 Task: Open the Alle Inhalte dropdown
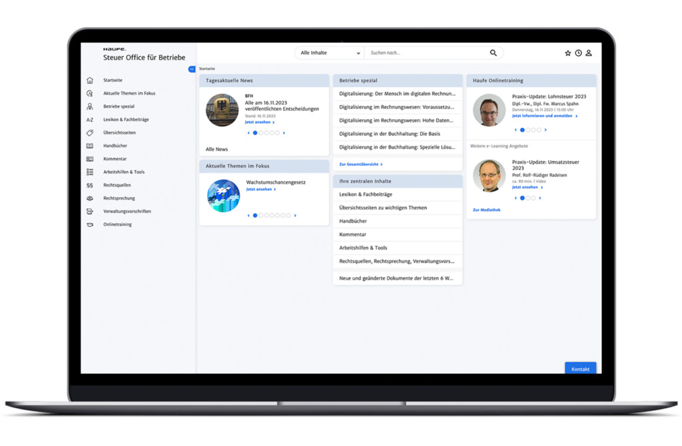coord(330,53)
